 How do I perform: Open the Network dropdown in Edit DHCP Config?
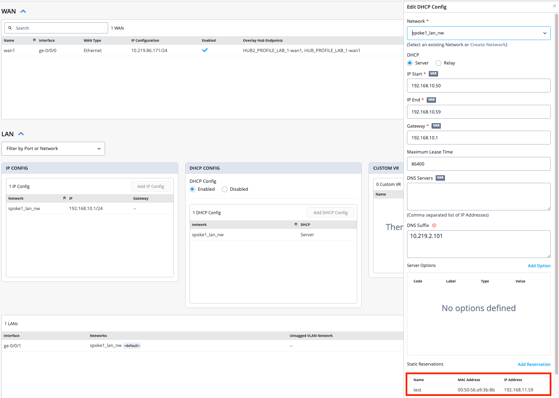[479, 33]
